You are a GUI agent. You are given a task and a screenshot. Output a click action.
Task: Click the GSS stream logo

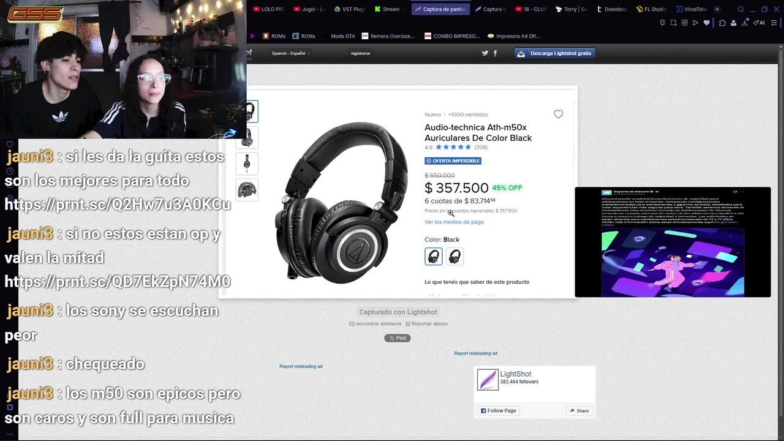[x=36, y=13]
